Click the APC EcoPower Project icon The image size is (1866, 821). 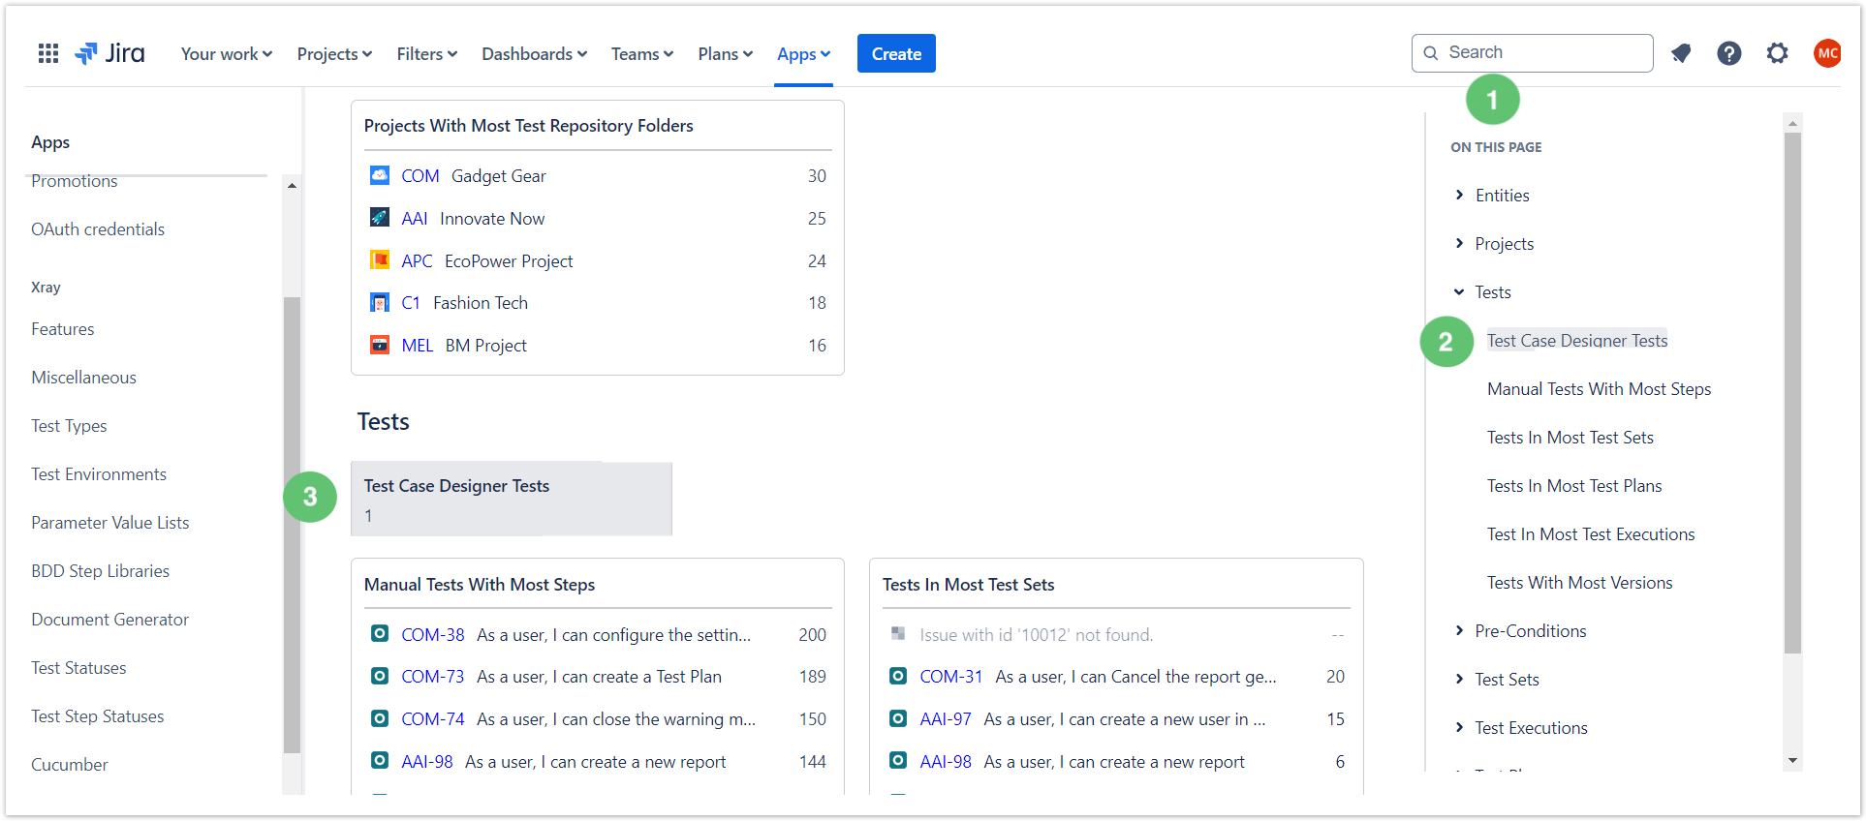tap(380, 260)
